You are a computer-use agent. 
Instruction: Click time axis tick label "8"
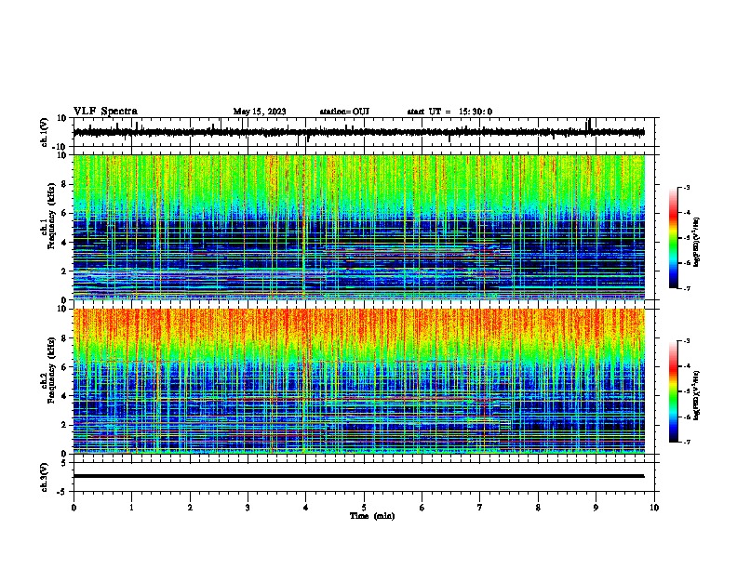[538, 508]
